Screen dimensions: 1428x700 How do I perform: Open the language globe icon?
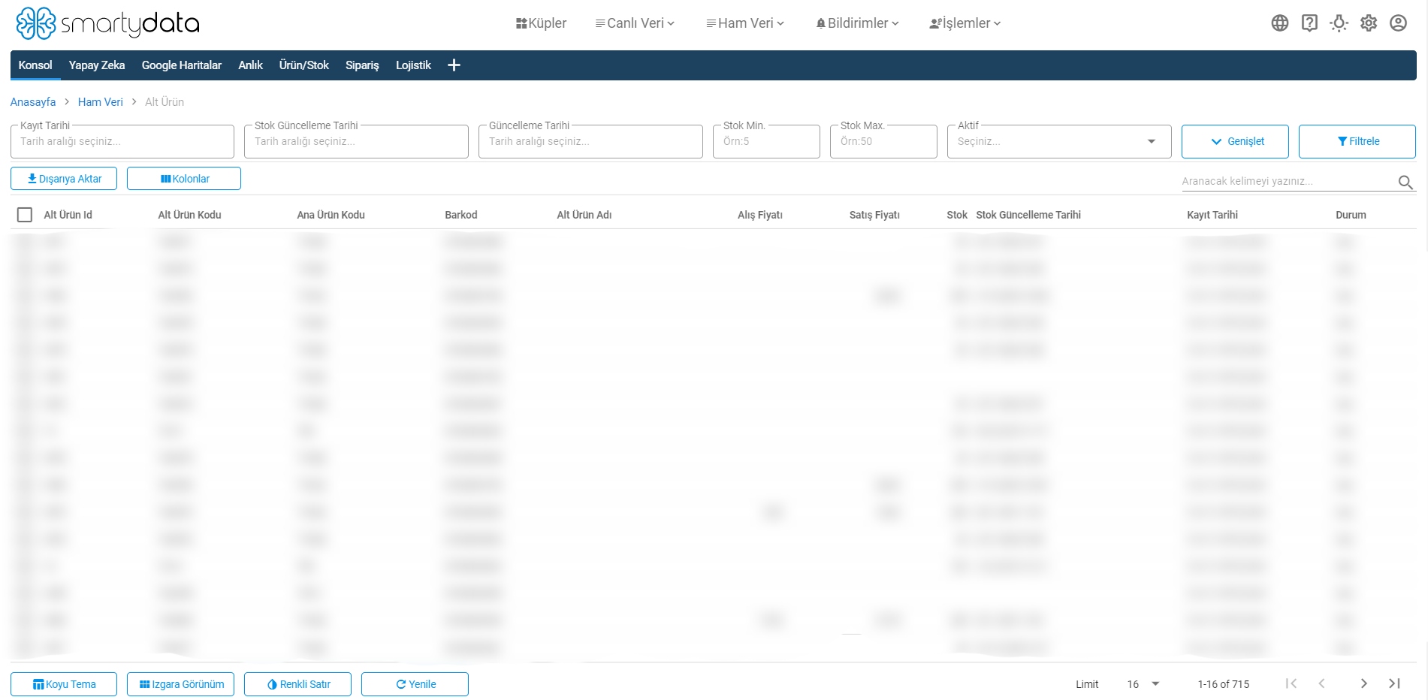pos(1280,23)
